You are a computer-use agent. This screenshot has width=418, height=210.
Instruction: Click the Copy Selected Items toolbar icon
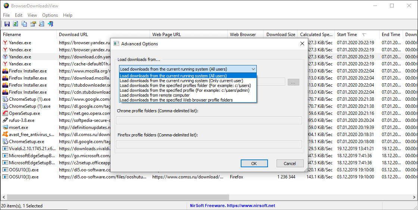pyautogui.click(x=24, y=24)
